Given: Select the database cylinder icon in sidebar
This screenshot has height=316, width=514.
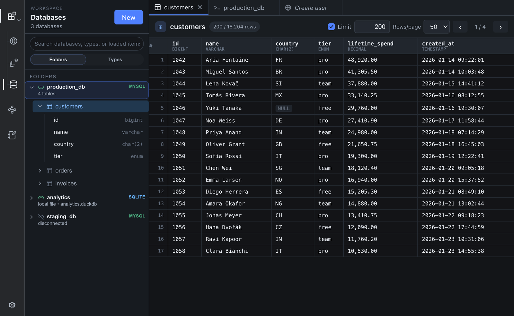Looking at the screenshot, I should (x=13, y=84).
